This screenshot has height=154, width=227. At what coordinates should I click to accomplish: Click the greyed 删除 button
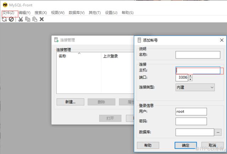(x=101, y=102)
